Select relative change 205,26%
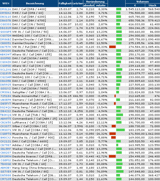160x181 pixels. point(101,130)
